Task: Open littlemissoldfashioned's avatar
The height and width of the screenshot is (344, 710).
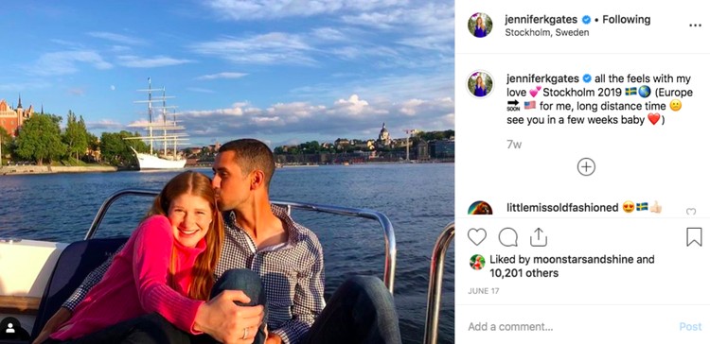Action: [x=480, y=209]
